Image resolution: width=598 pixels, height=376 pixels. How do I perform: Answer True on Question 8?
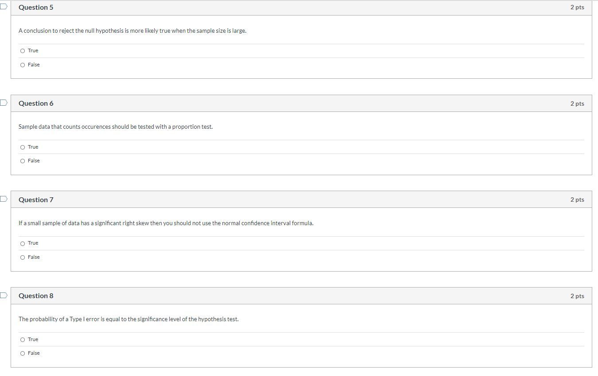(x=23, y=340)
